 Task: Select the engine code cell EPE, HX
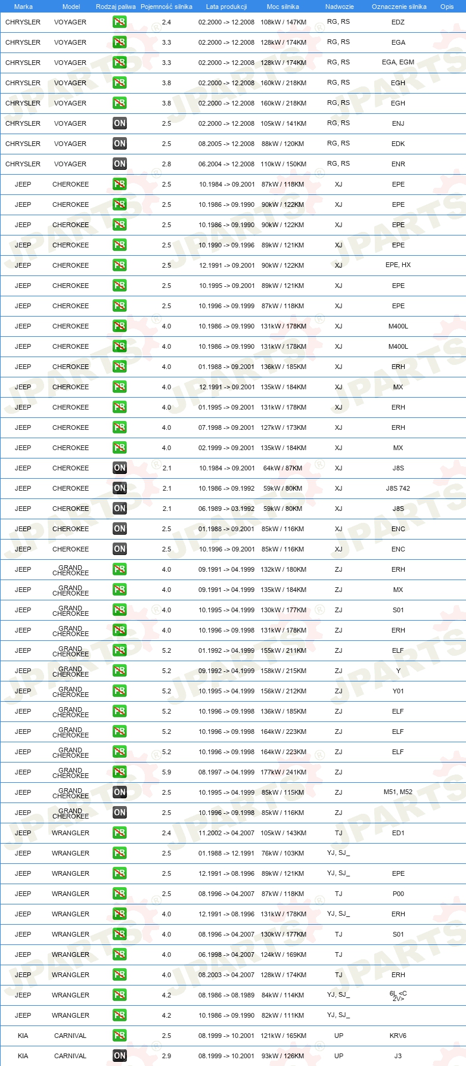[x=398, y=265]
